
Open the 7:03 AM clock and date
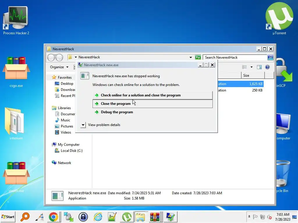[x=283, y=217]
